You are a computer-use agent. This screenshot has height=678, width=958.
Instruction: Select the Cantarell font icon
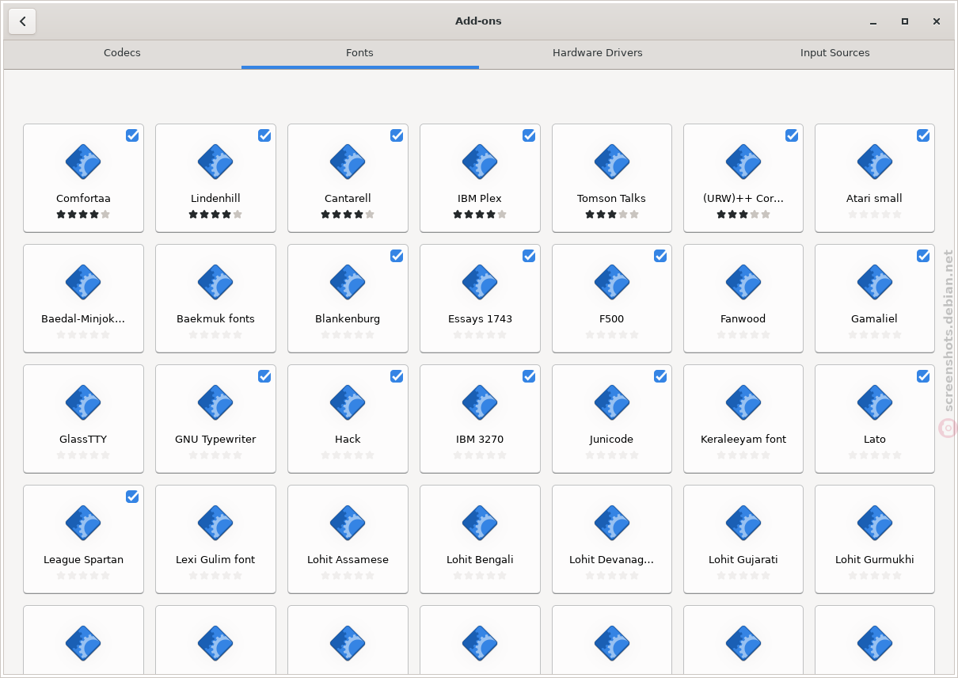(348, 162)
